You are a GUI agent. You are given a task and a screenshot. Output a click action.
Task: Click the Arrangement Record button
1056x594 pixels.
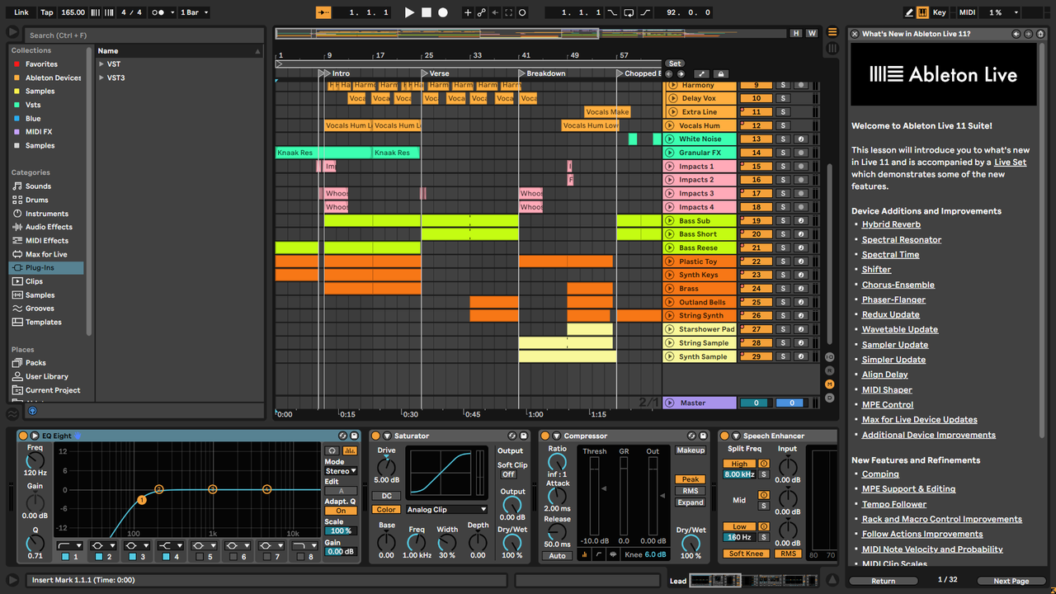[x=443, y=12]
